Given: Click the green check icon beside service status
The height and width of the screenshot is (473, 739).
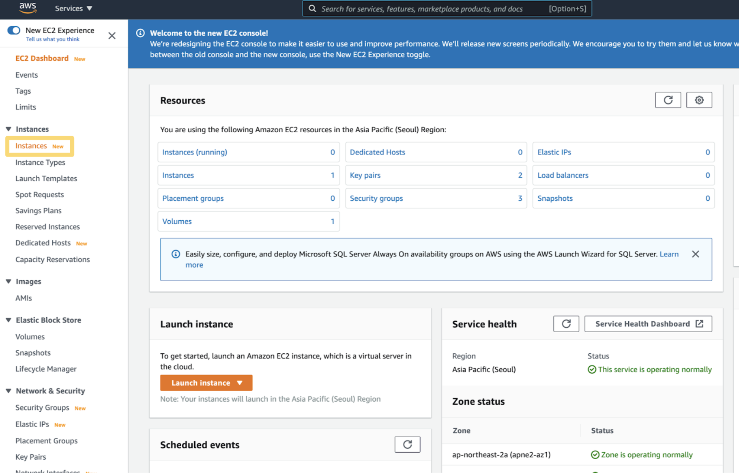Looking at the screenshot, I should pos(592,370).
